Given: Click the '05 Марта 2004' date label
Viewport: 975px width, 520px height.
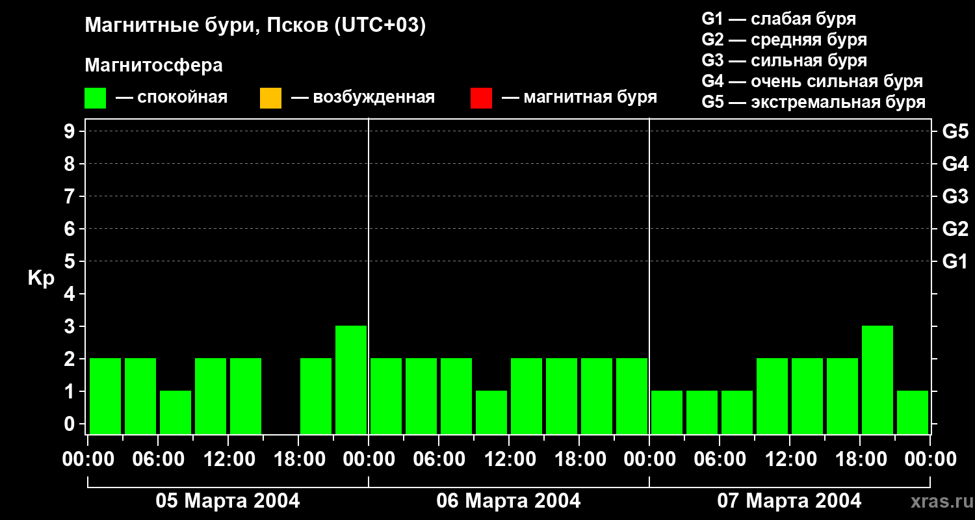Looking at the screenshot, I should point(227,501).
